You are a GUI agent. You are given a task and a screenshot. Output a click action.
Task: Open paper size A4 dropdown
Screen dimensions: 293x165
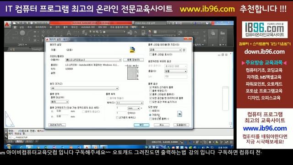pos(84,88)
